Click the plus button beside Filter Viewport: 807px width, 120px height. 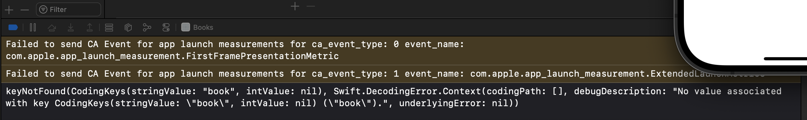click(x=9, y=10)
